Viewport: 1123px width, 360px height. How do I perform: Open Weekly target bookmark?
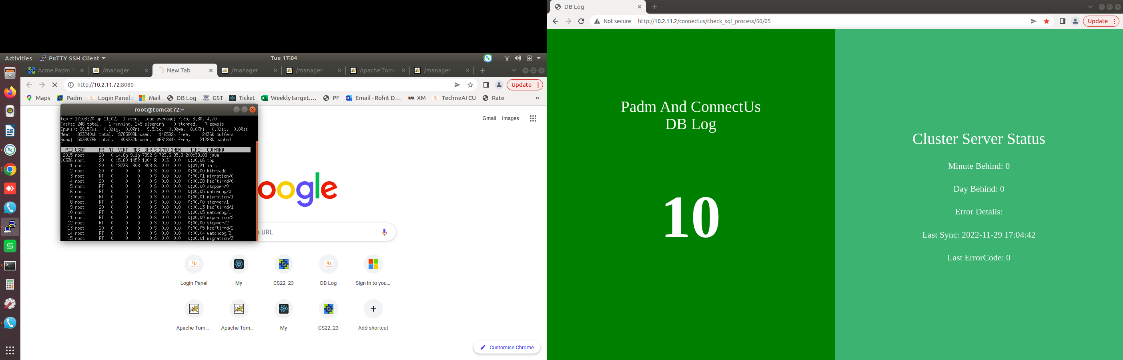[x=289, y=98]
